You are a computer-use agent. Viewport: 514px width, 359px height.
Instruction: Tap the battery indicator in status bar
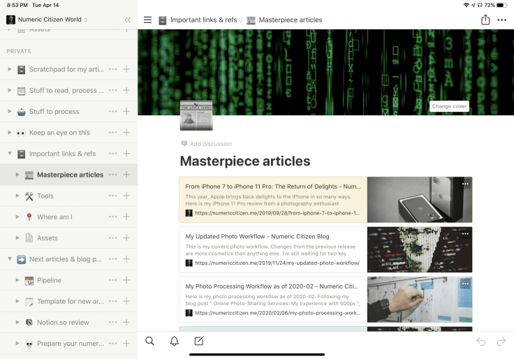pyautogui.click(x=501, y=5)
